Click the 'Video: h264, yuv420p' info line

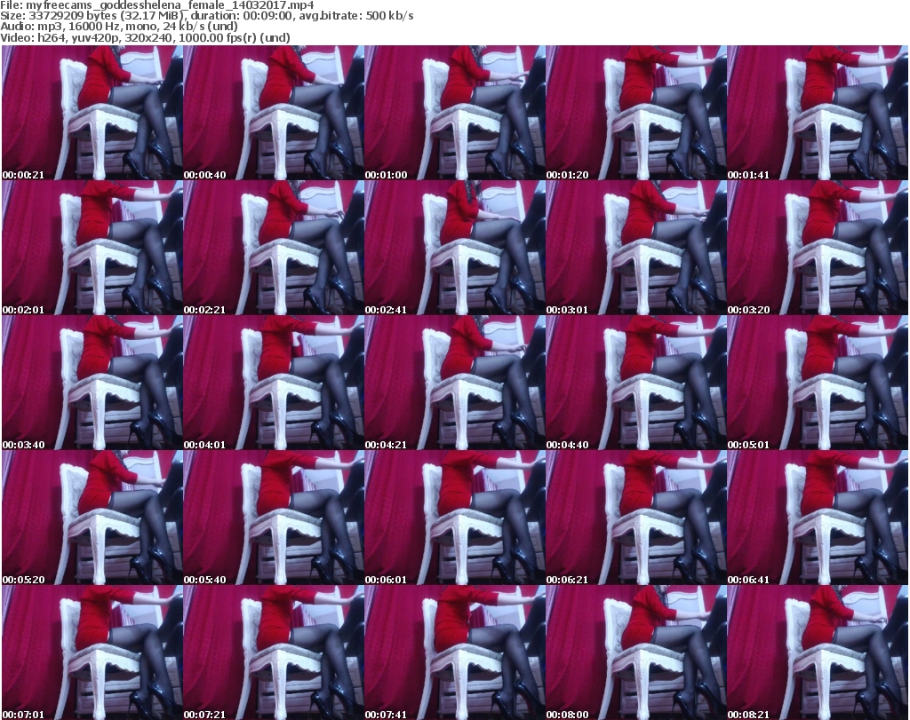click(x=145, y=37)
